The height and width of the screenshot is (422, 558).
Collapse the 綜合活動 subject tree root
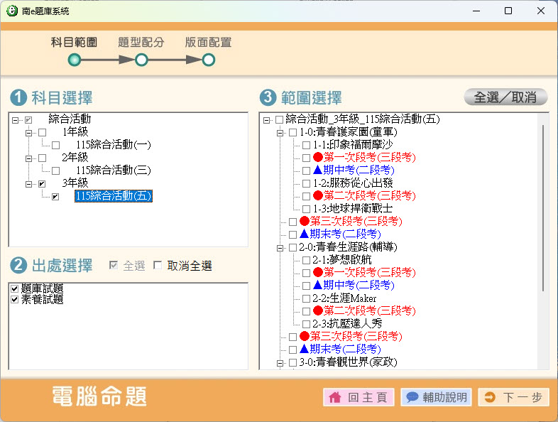[15, 120]
